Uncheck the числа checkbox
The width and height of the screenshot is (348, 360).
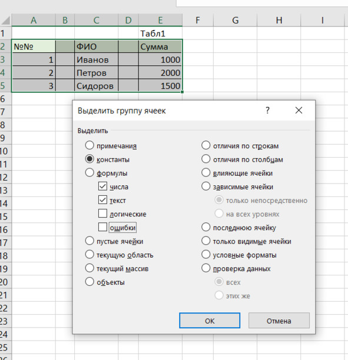(102, 186)
